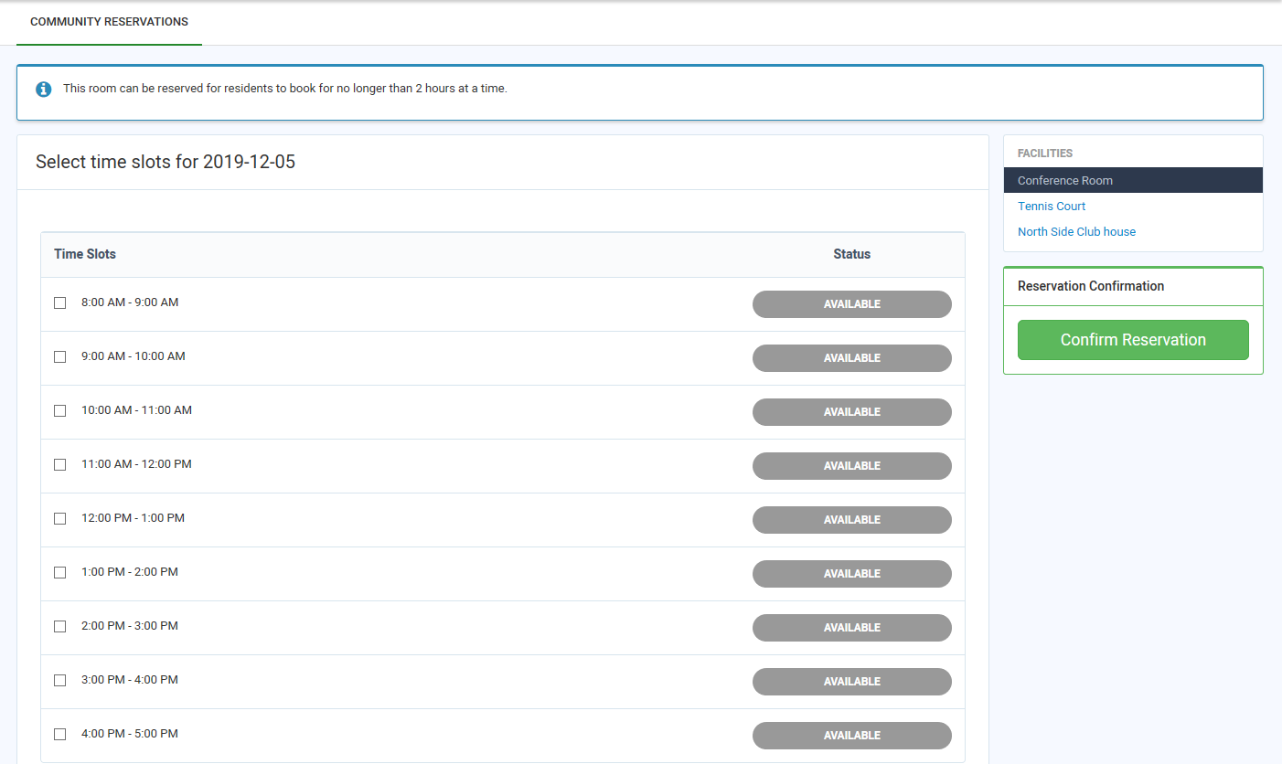
Task: Tick the 10:00 AM - 11:00 AM checkbox
Action: tap(60, 410)
